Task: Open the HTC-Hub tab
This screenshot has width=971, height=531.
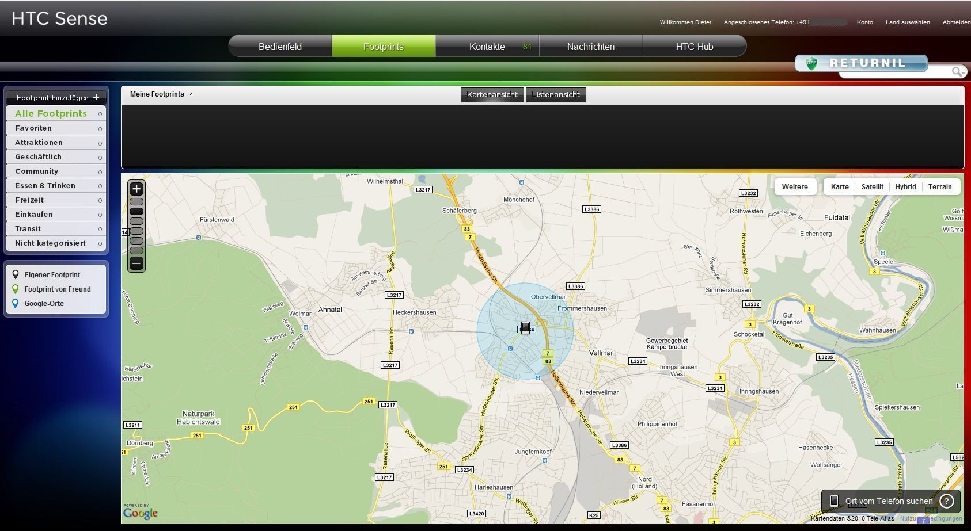Action: point(695,47)
